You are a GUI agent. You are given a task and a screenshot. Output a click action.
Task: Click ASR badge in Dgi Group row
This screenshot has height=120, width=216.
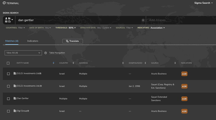(x=184, y=111)
